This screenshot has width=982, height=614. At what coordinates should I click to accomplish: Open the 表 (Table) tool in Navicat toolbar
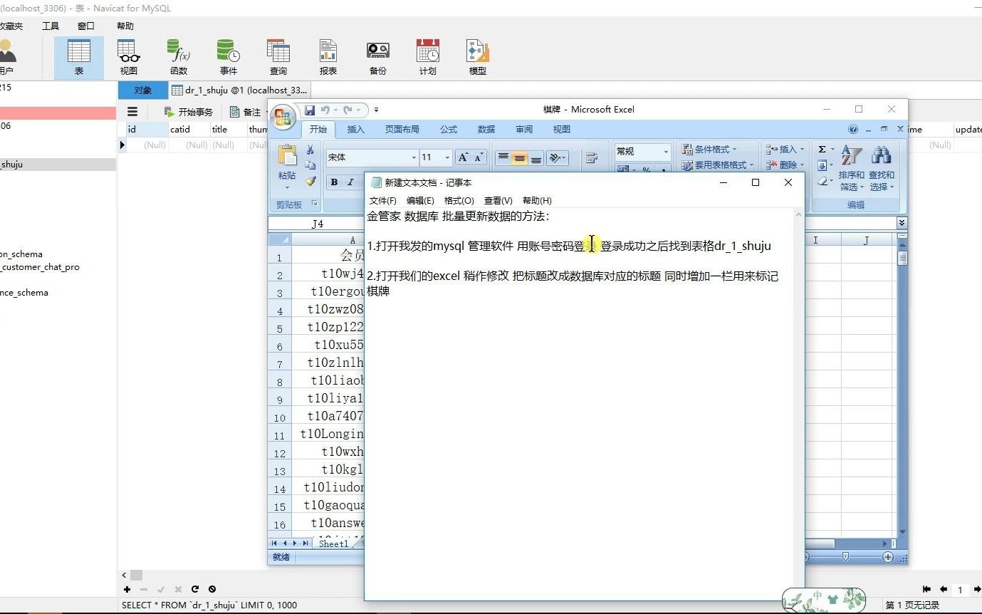pyautogui.click(x=78, y=58)
